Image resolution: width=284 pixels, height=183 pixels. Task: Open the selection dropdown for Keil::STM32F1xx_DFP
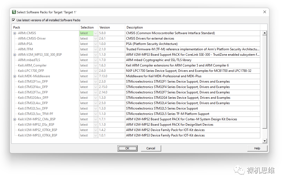(x=96, y=82)
